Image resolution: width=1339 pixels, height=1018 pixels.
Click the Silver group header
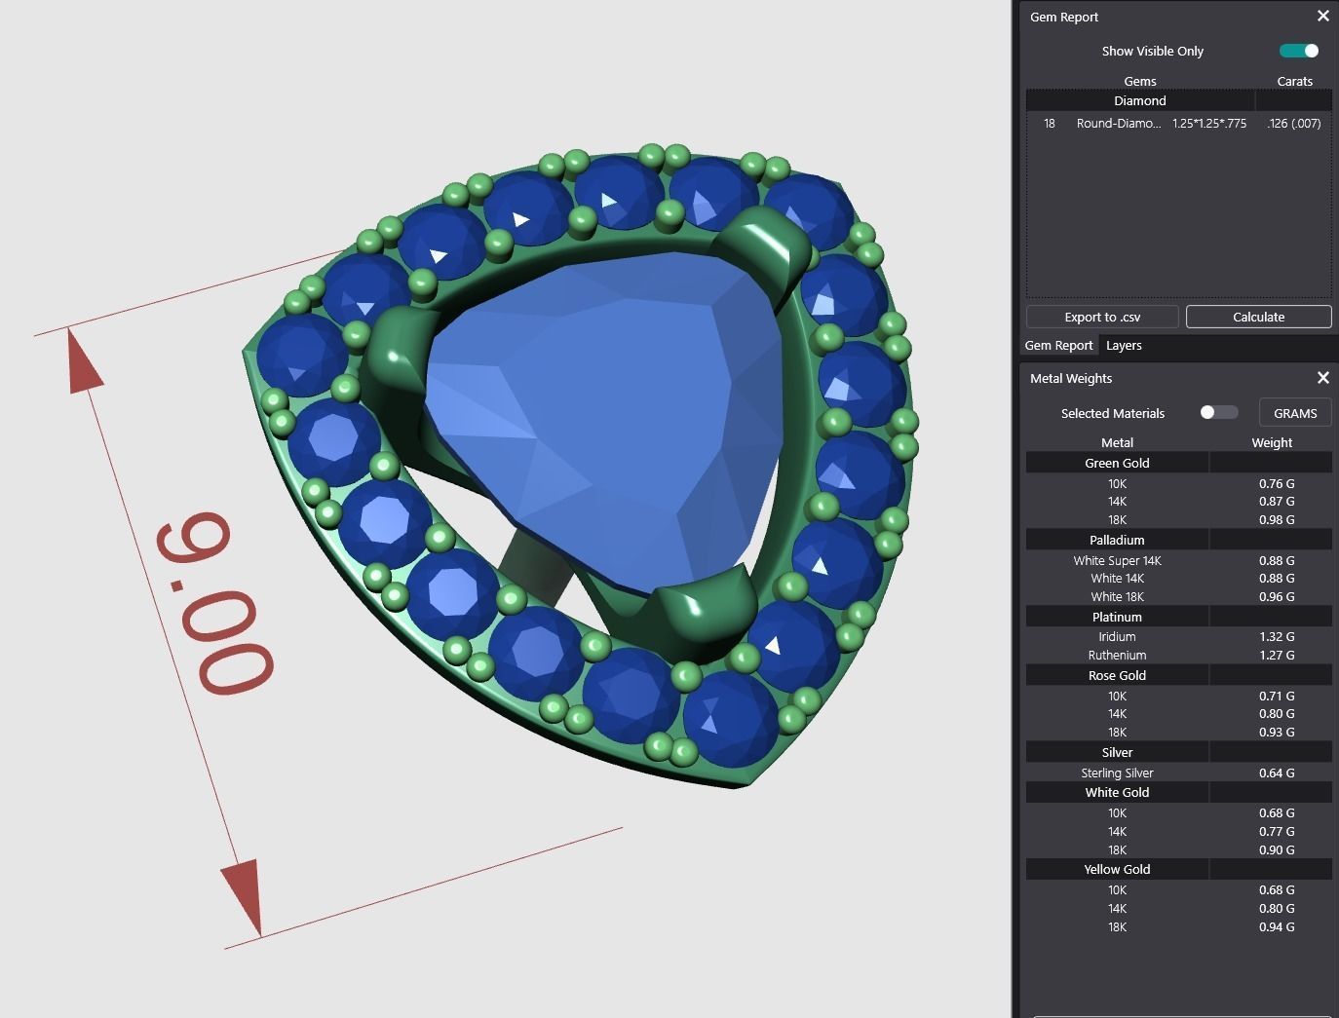pos(1117,752)
